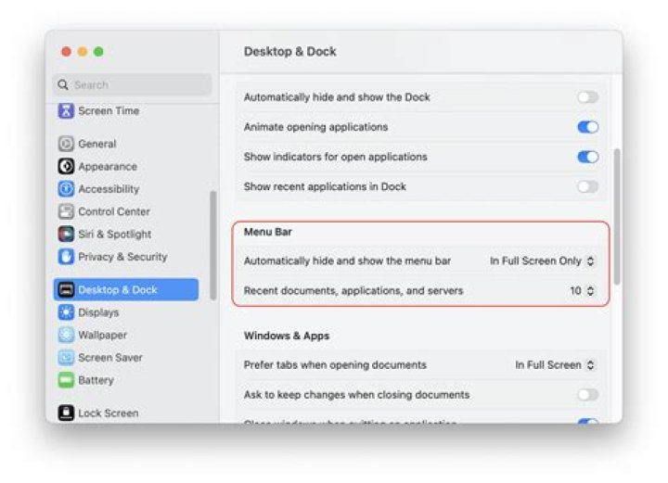Open Lock Screen settings
The image size is (668, 483).
(x=108, y=413)
